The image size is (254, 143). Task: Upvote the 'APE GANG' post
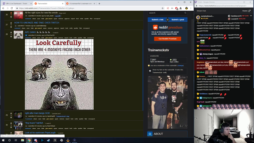tap(11, 33)
